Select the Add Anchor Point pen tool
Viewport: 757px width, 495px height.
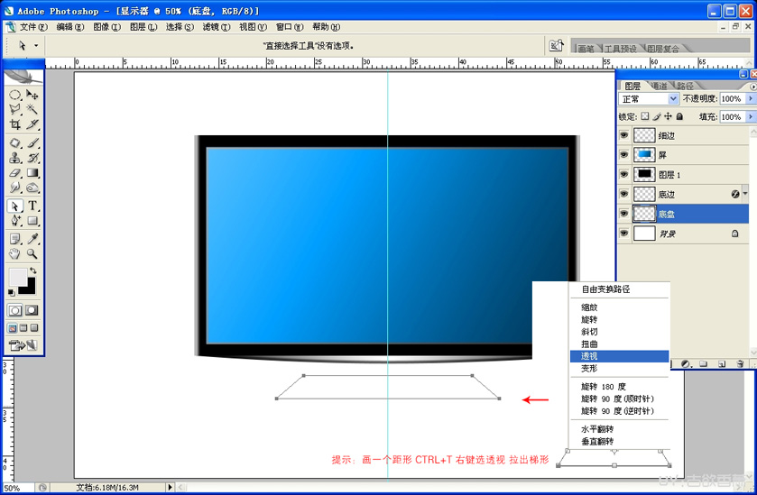15,221
